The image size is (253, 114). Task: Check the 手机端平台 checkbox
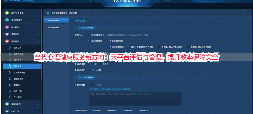point(137,111)
